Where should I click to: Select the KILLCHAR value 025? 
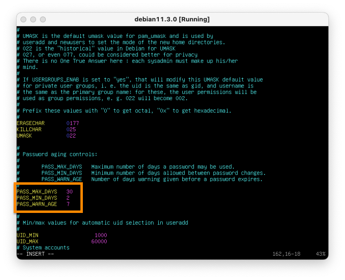tap(71, 129)
